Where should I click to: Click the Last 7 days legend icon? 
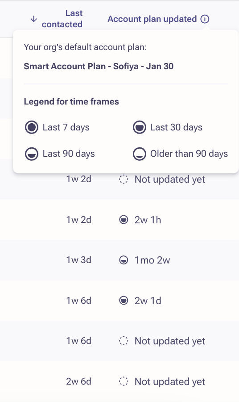click(x=32, y=127)
